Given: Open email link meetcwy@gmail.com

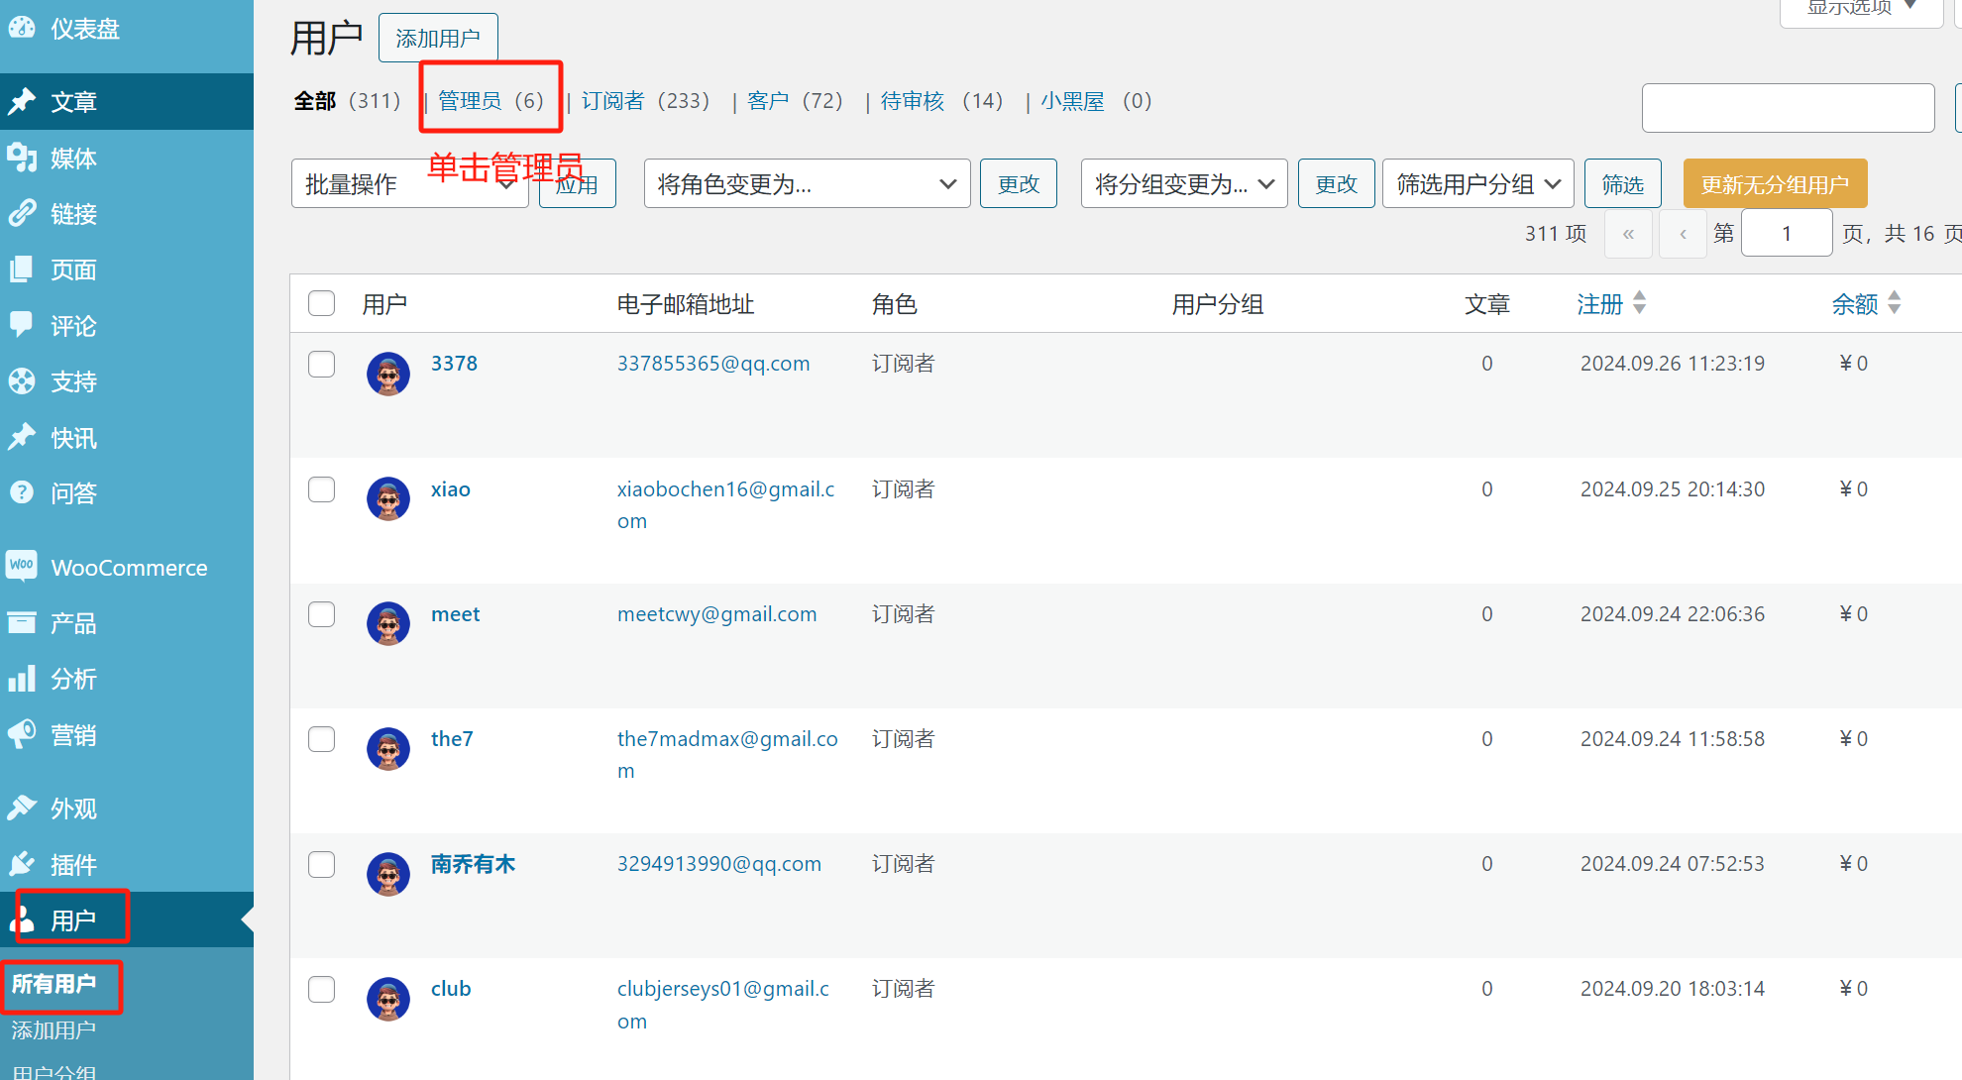Looking at the screenshot, I should [x=716, y=614].
